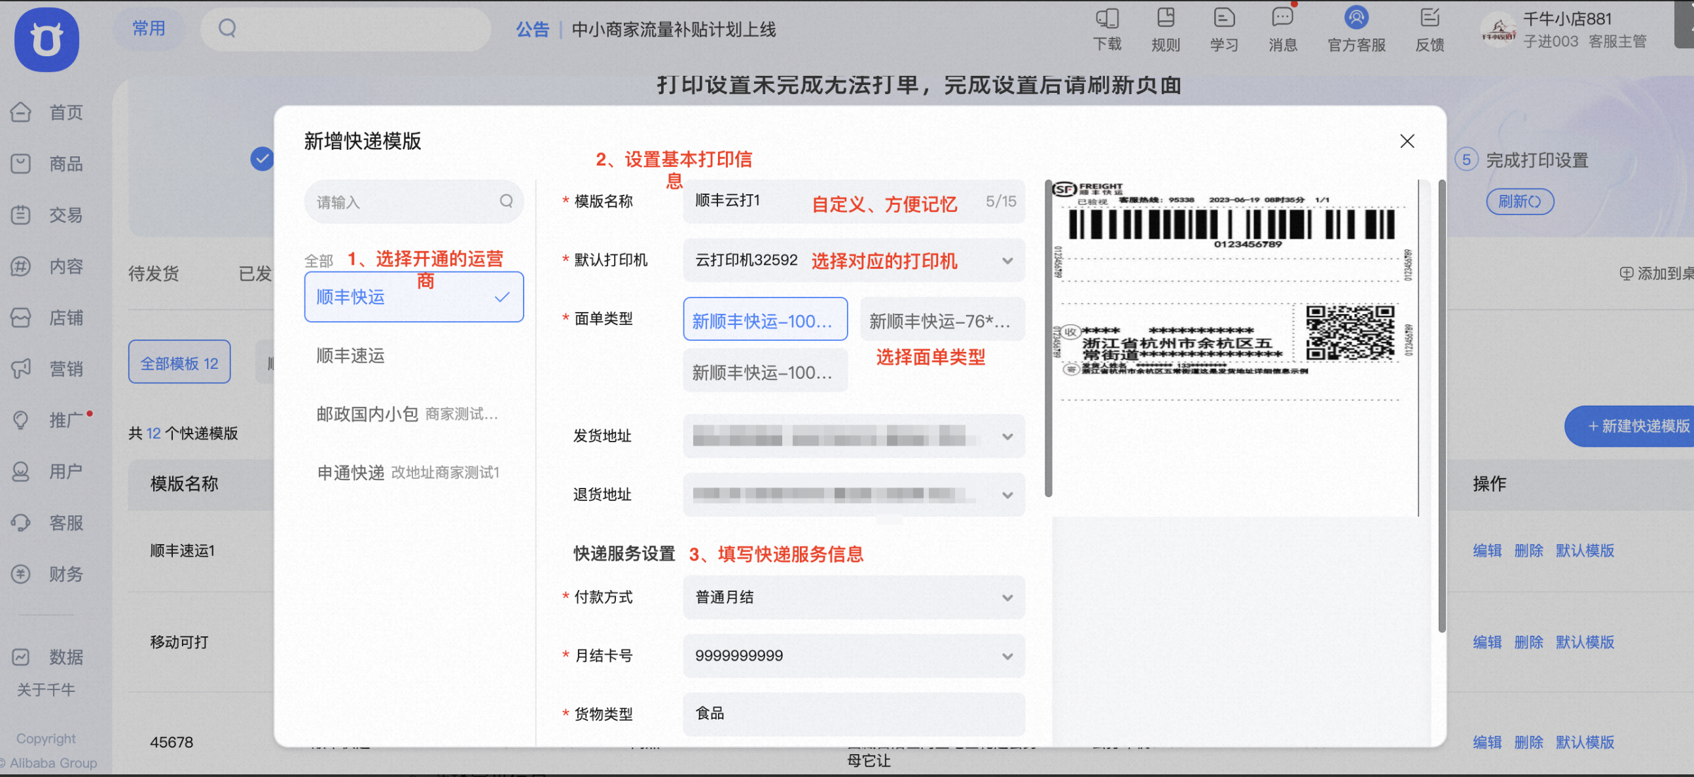Image resolution: width=1694 pixels, height=777 pixels.
Task: Click the dialog's right vertical scrollbar
Action: click(x=1441, y=406)
